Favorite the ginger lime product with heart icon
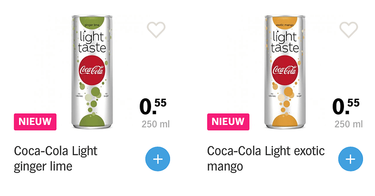Image resolution: width=375 pixels, height=196 pixels. [x=156, y=30]
